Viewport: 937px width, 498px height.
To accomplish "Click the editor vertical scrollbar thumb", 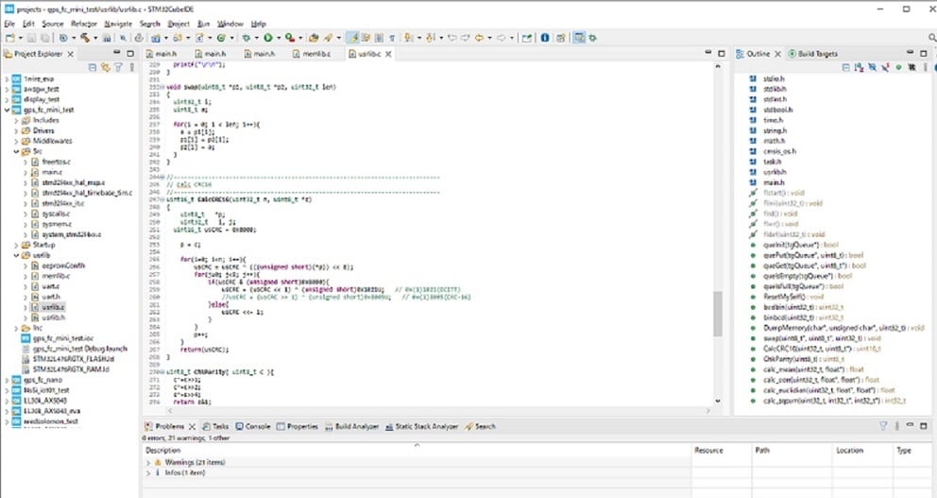I will tap(718, 314).
